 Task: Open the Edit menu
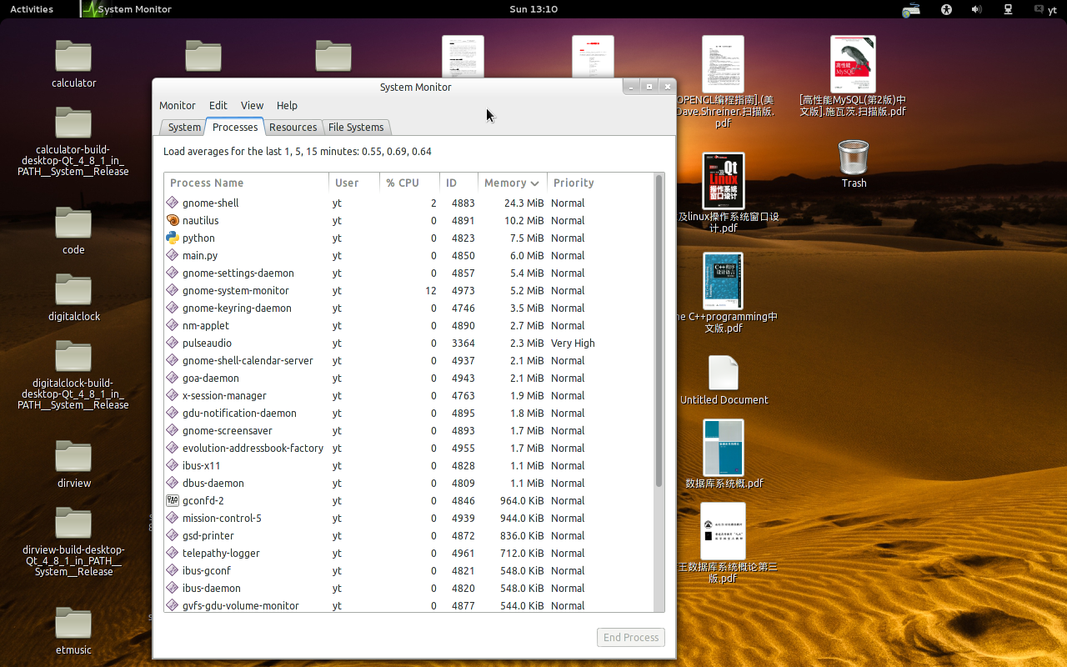click(218, 105)
